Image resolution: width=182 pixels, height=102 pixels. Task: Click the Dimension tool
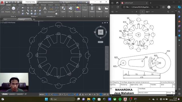[x=51, y=9]
